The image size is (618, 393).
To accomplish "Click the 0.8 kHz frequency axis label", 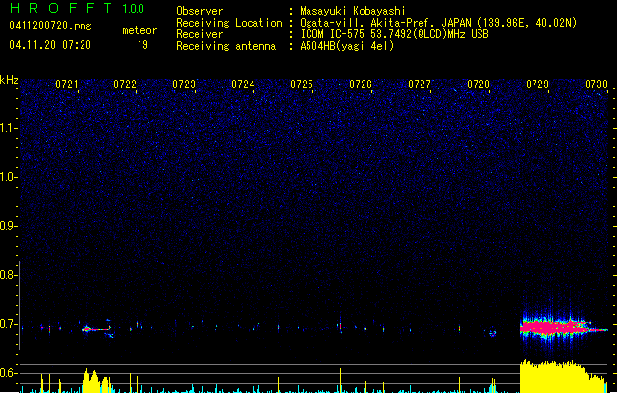I will pos(8,275).
